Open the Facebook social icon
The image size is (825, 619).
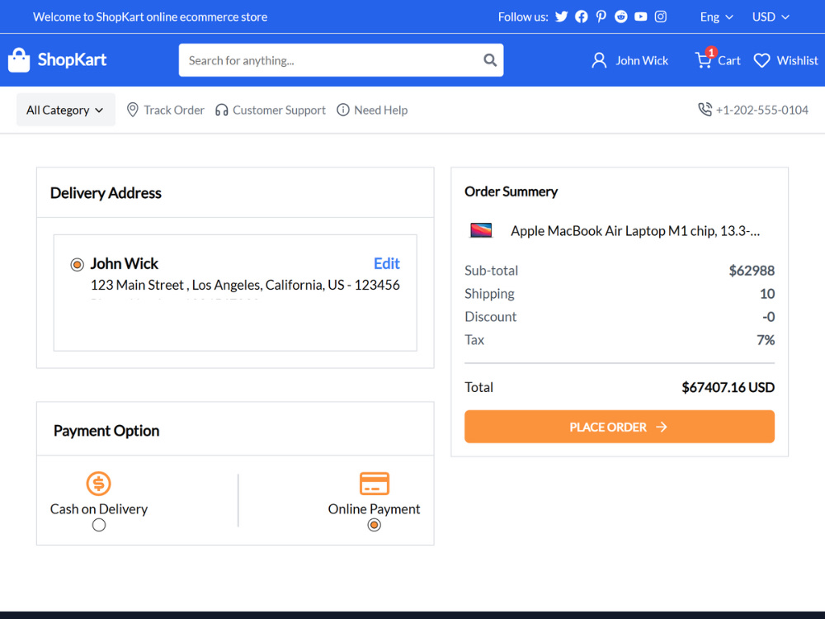coord(582,17)
